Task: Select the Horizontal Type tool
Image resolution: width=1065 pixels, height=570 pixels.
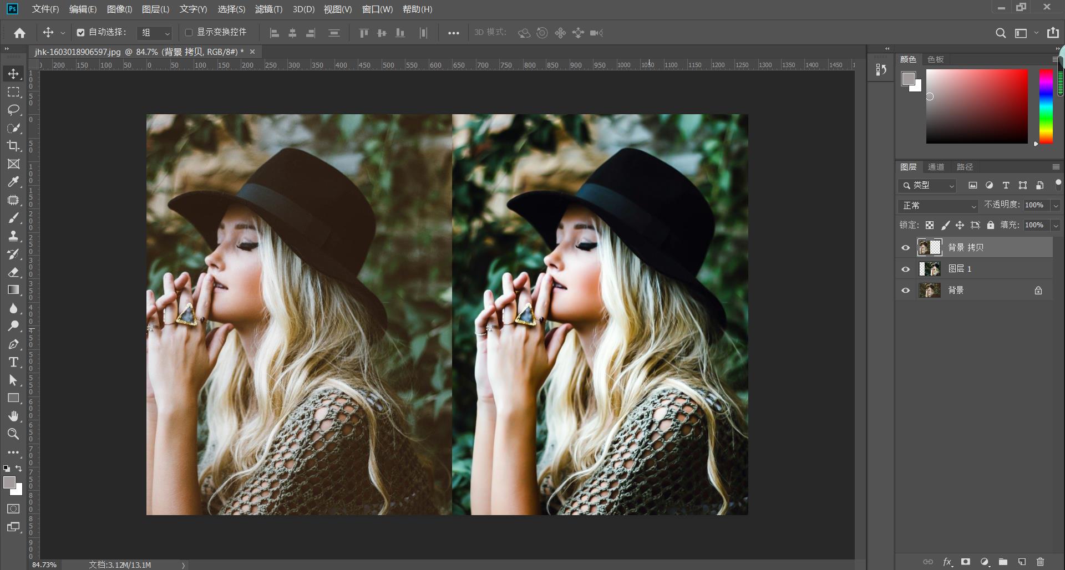Action: click(13, 362)
